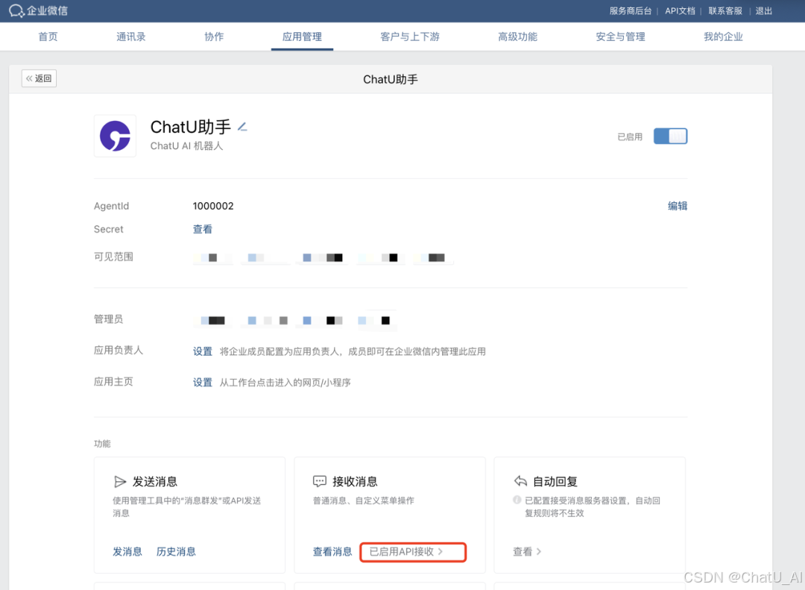Open the 客户与上下游 tab
This screenshot has width=805, height=590.
(x=410, y=37)
